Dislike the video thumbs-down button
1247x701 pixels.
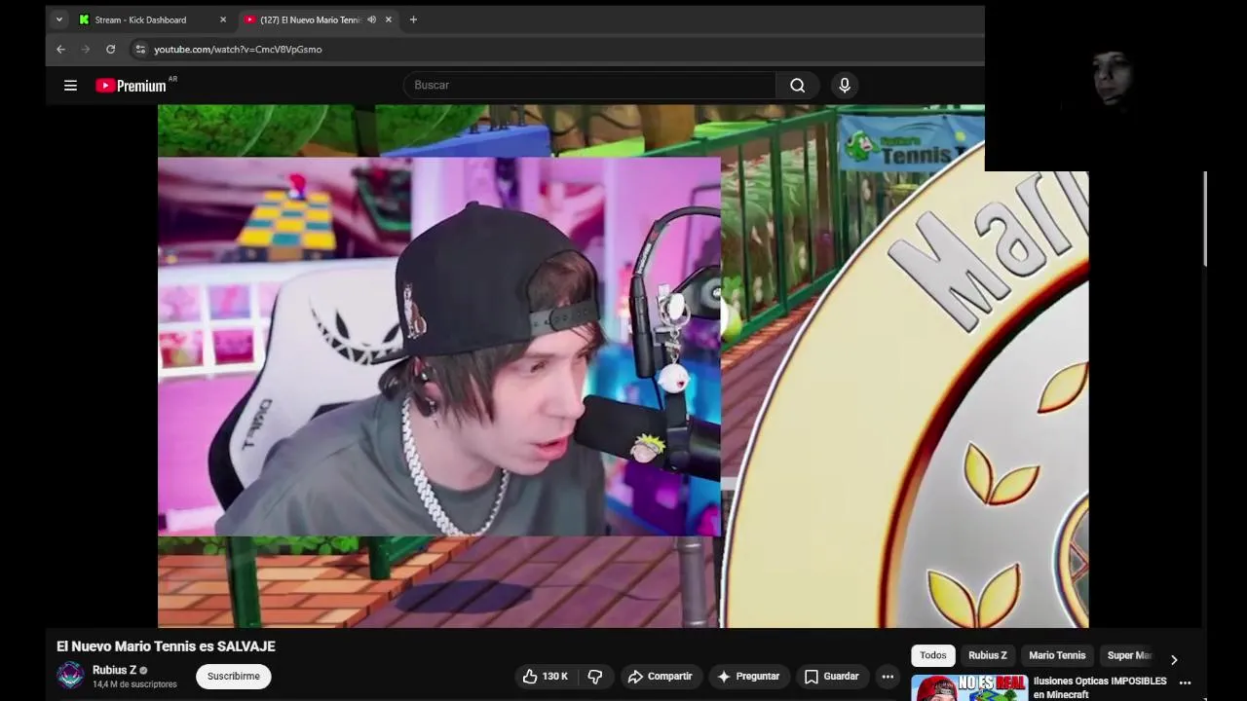pos(595,677)
